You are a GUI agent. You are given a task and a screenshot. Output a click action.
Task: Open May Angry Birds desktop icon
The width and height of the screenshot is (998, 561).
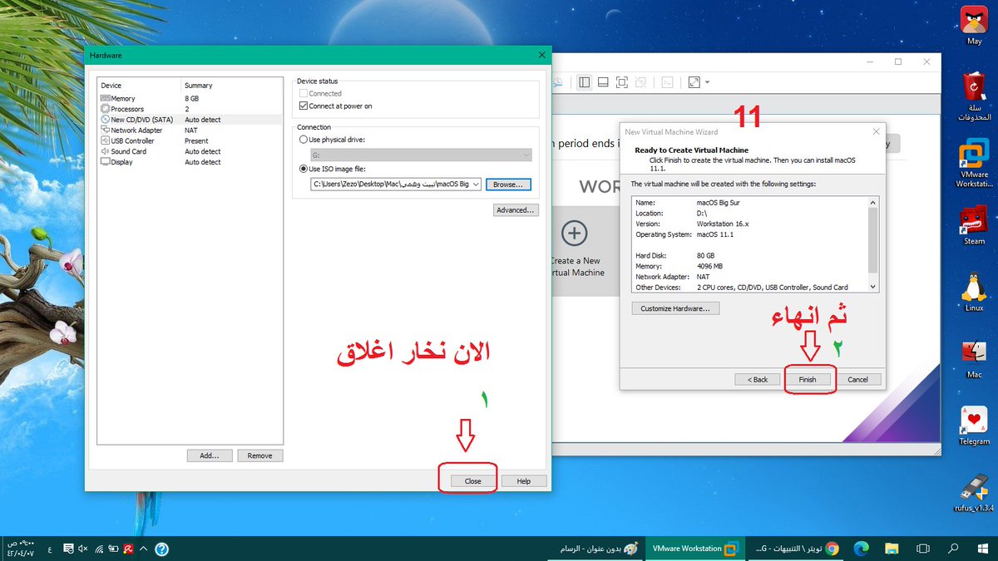click(974, 24)
